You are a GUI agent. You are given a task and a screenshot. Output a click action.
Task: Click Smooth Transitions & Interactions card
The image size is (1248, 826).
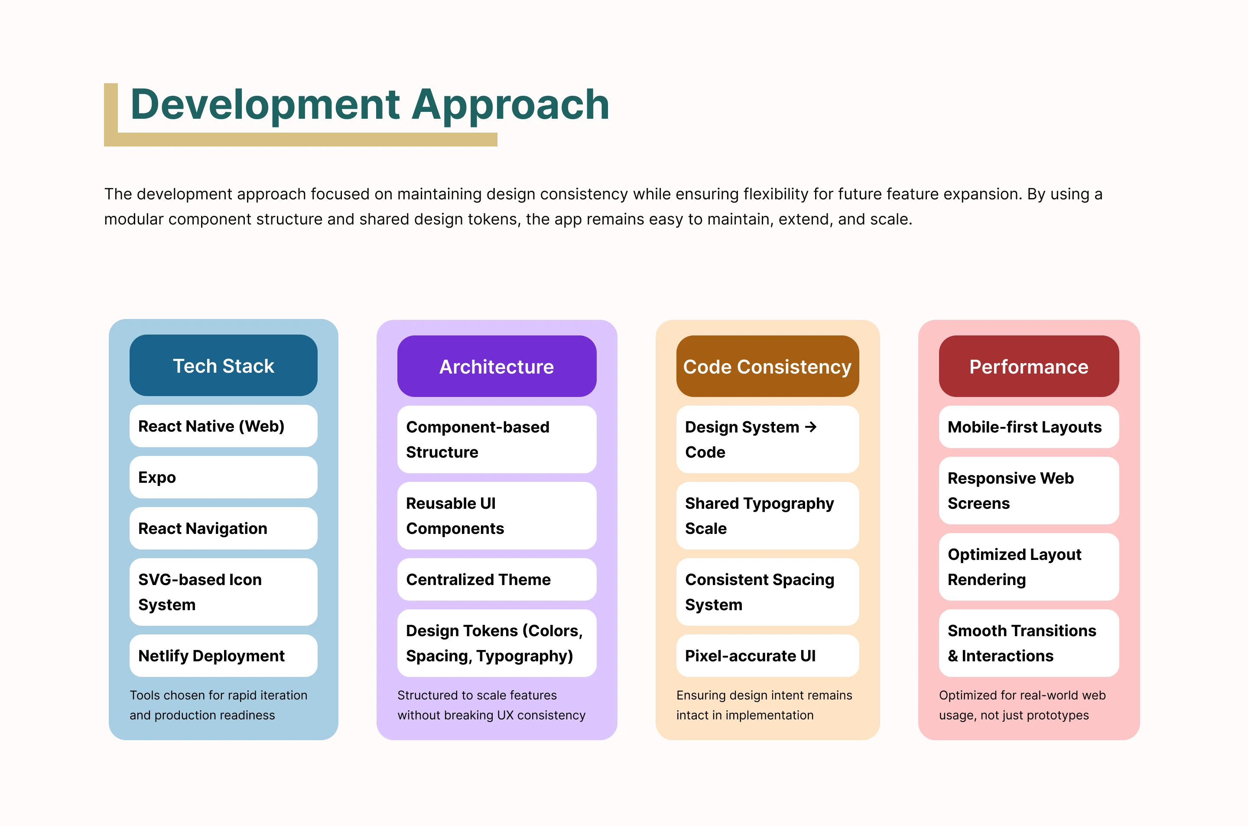[1028, 643]
